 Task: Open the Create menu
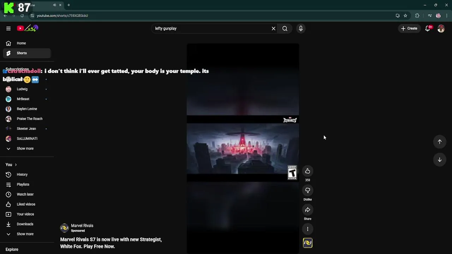pyautogui.click(x=409, y=29)
